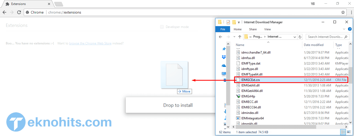This screenshot has width=354, height=136.
Task: Enable the Developer mode checkbox
Action: tap(162, 27)
